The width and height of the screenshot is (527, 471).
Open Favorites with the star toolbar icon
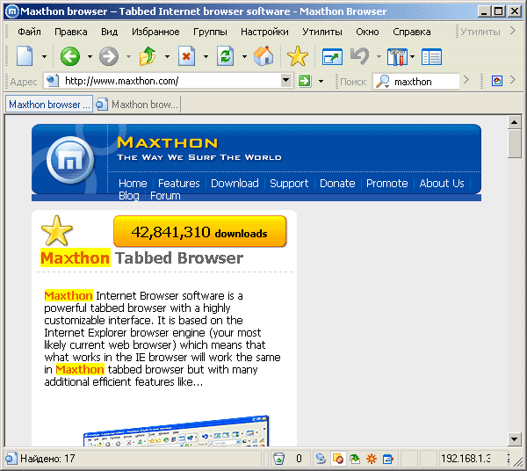click(298, 56)
